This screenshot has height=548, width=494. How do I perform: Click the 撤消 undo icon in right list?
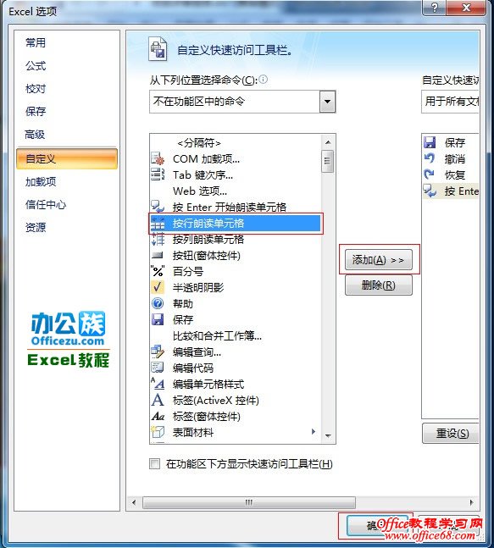tap(430, 159)
